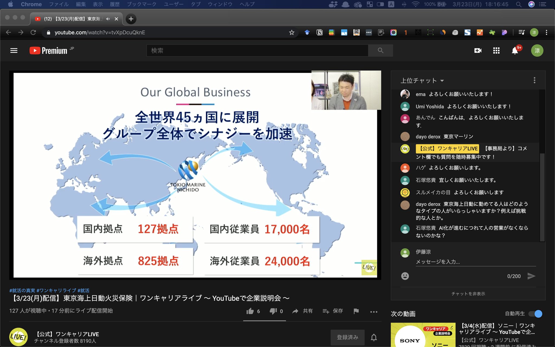Open the Notion web clipper extension
Viewport: 555px width, 347px height.
pos(320,33)
